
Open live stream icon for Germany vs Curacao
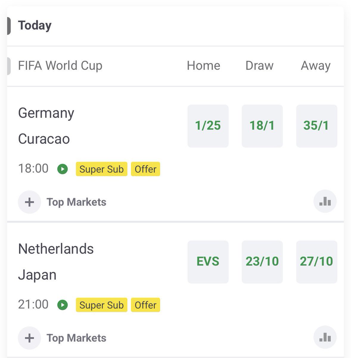[63, 169]
